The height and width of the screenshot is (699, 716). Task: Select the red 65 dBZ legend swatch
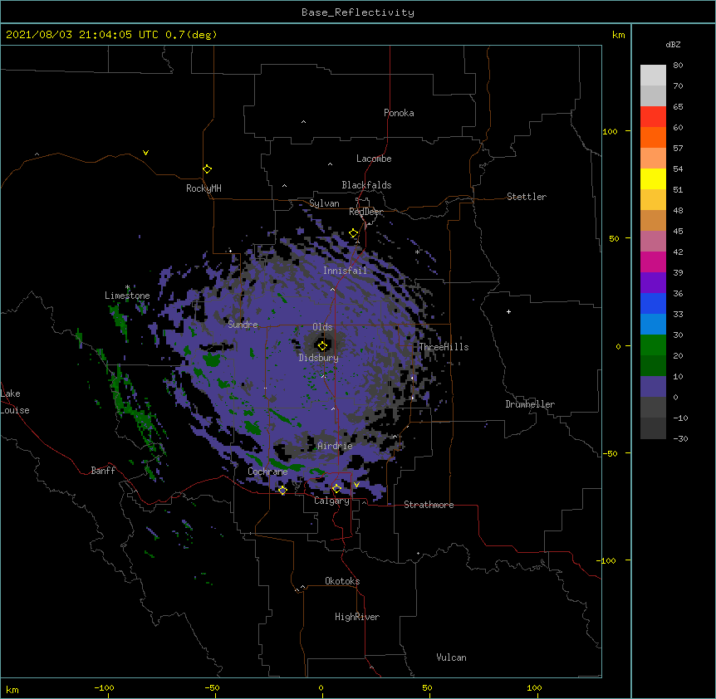coord(653,116)
